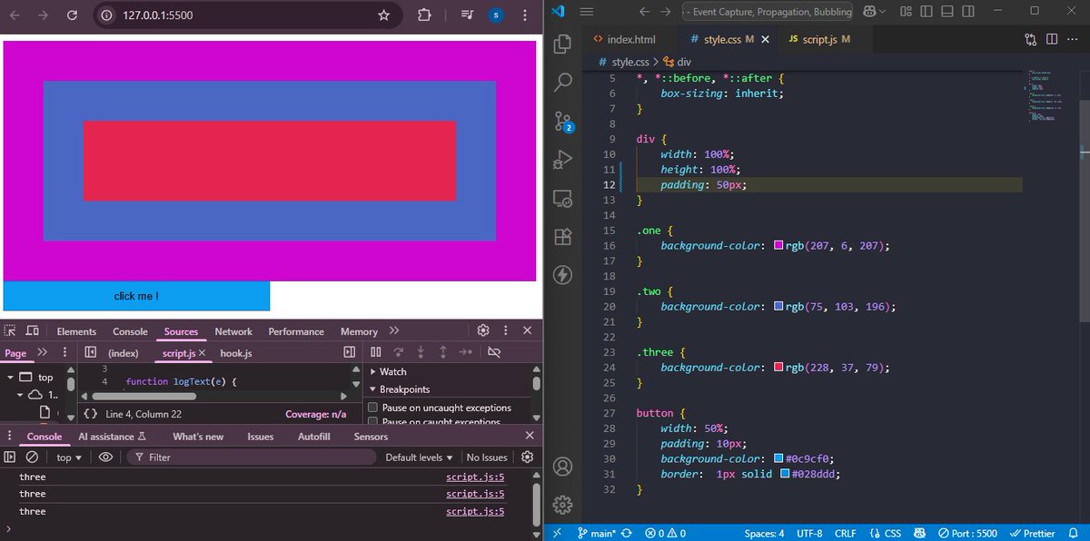Click DevTools inspect element picker icon

11,331
